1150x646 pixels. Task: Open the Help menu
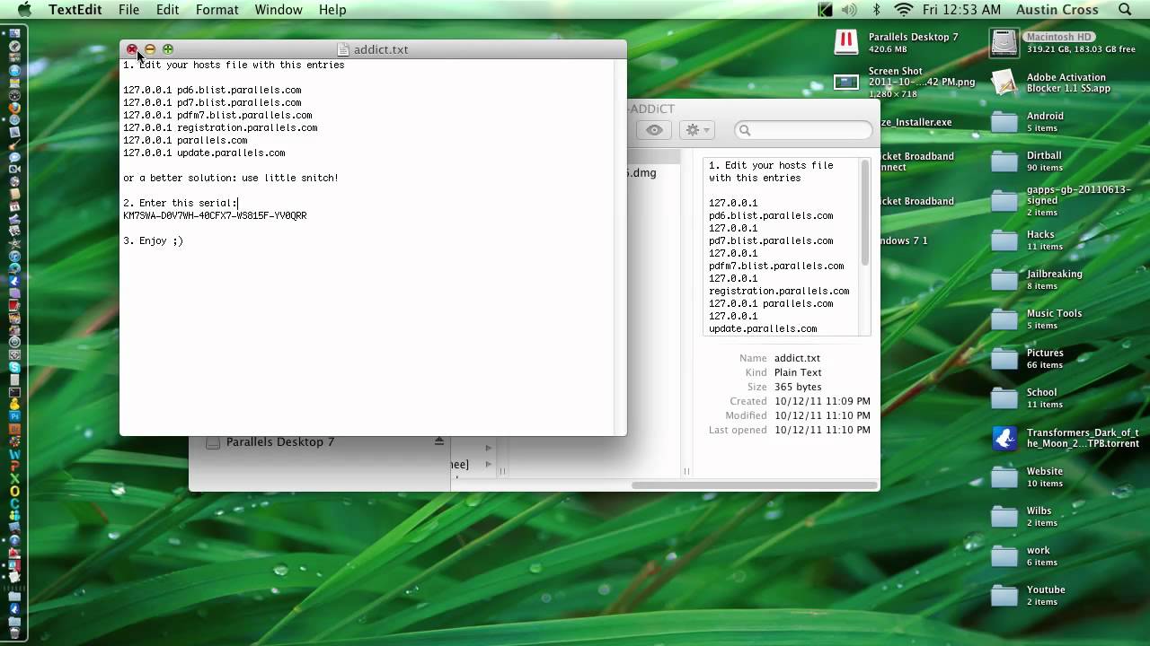pyautogui.click(x=332, y=10)
